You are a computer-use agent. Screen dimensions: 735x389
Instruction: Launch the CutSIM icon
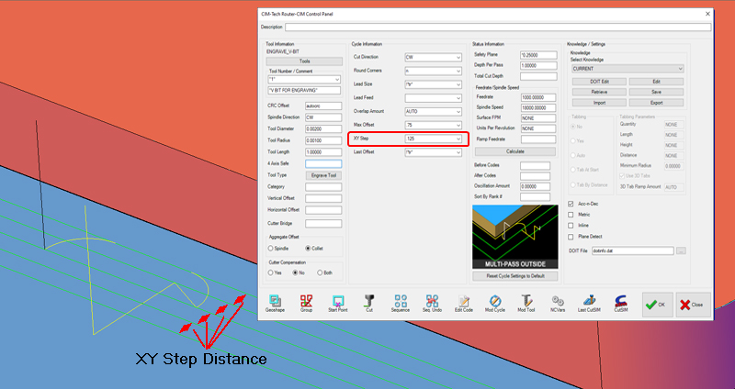(620, 302)
